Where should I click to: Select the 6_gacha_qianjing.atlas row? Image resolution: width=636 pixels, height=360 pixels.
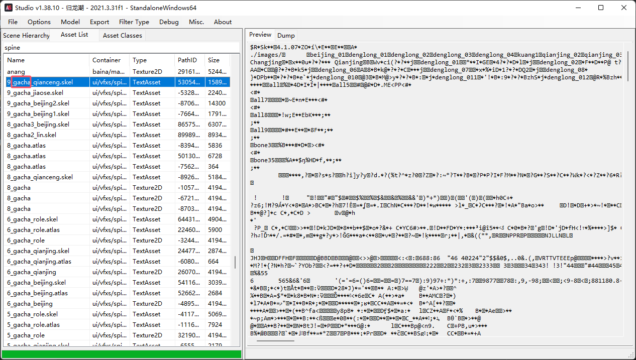tap(118, 261)
